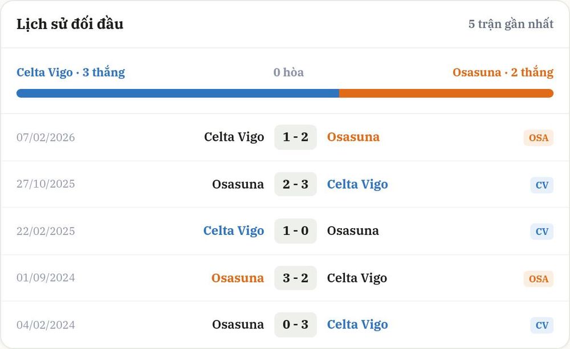
Task: Select the 1 - 0 score box
Action: pos(295,231)
